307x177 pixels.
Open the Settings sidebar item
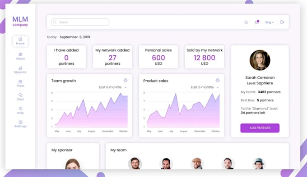tap(20, 124)
